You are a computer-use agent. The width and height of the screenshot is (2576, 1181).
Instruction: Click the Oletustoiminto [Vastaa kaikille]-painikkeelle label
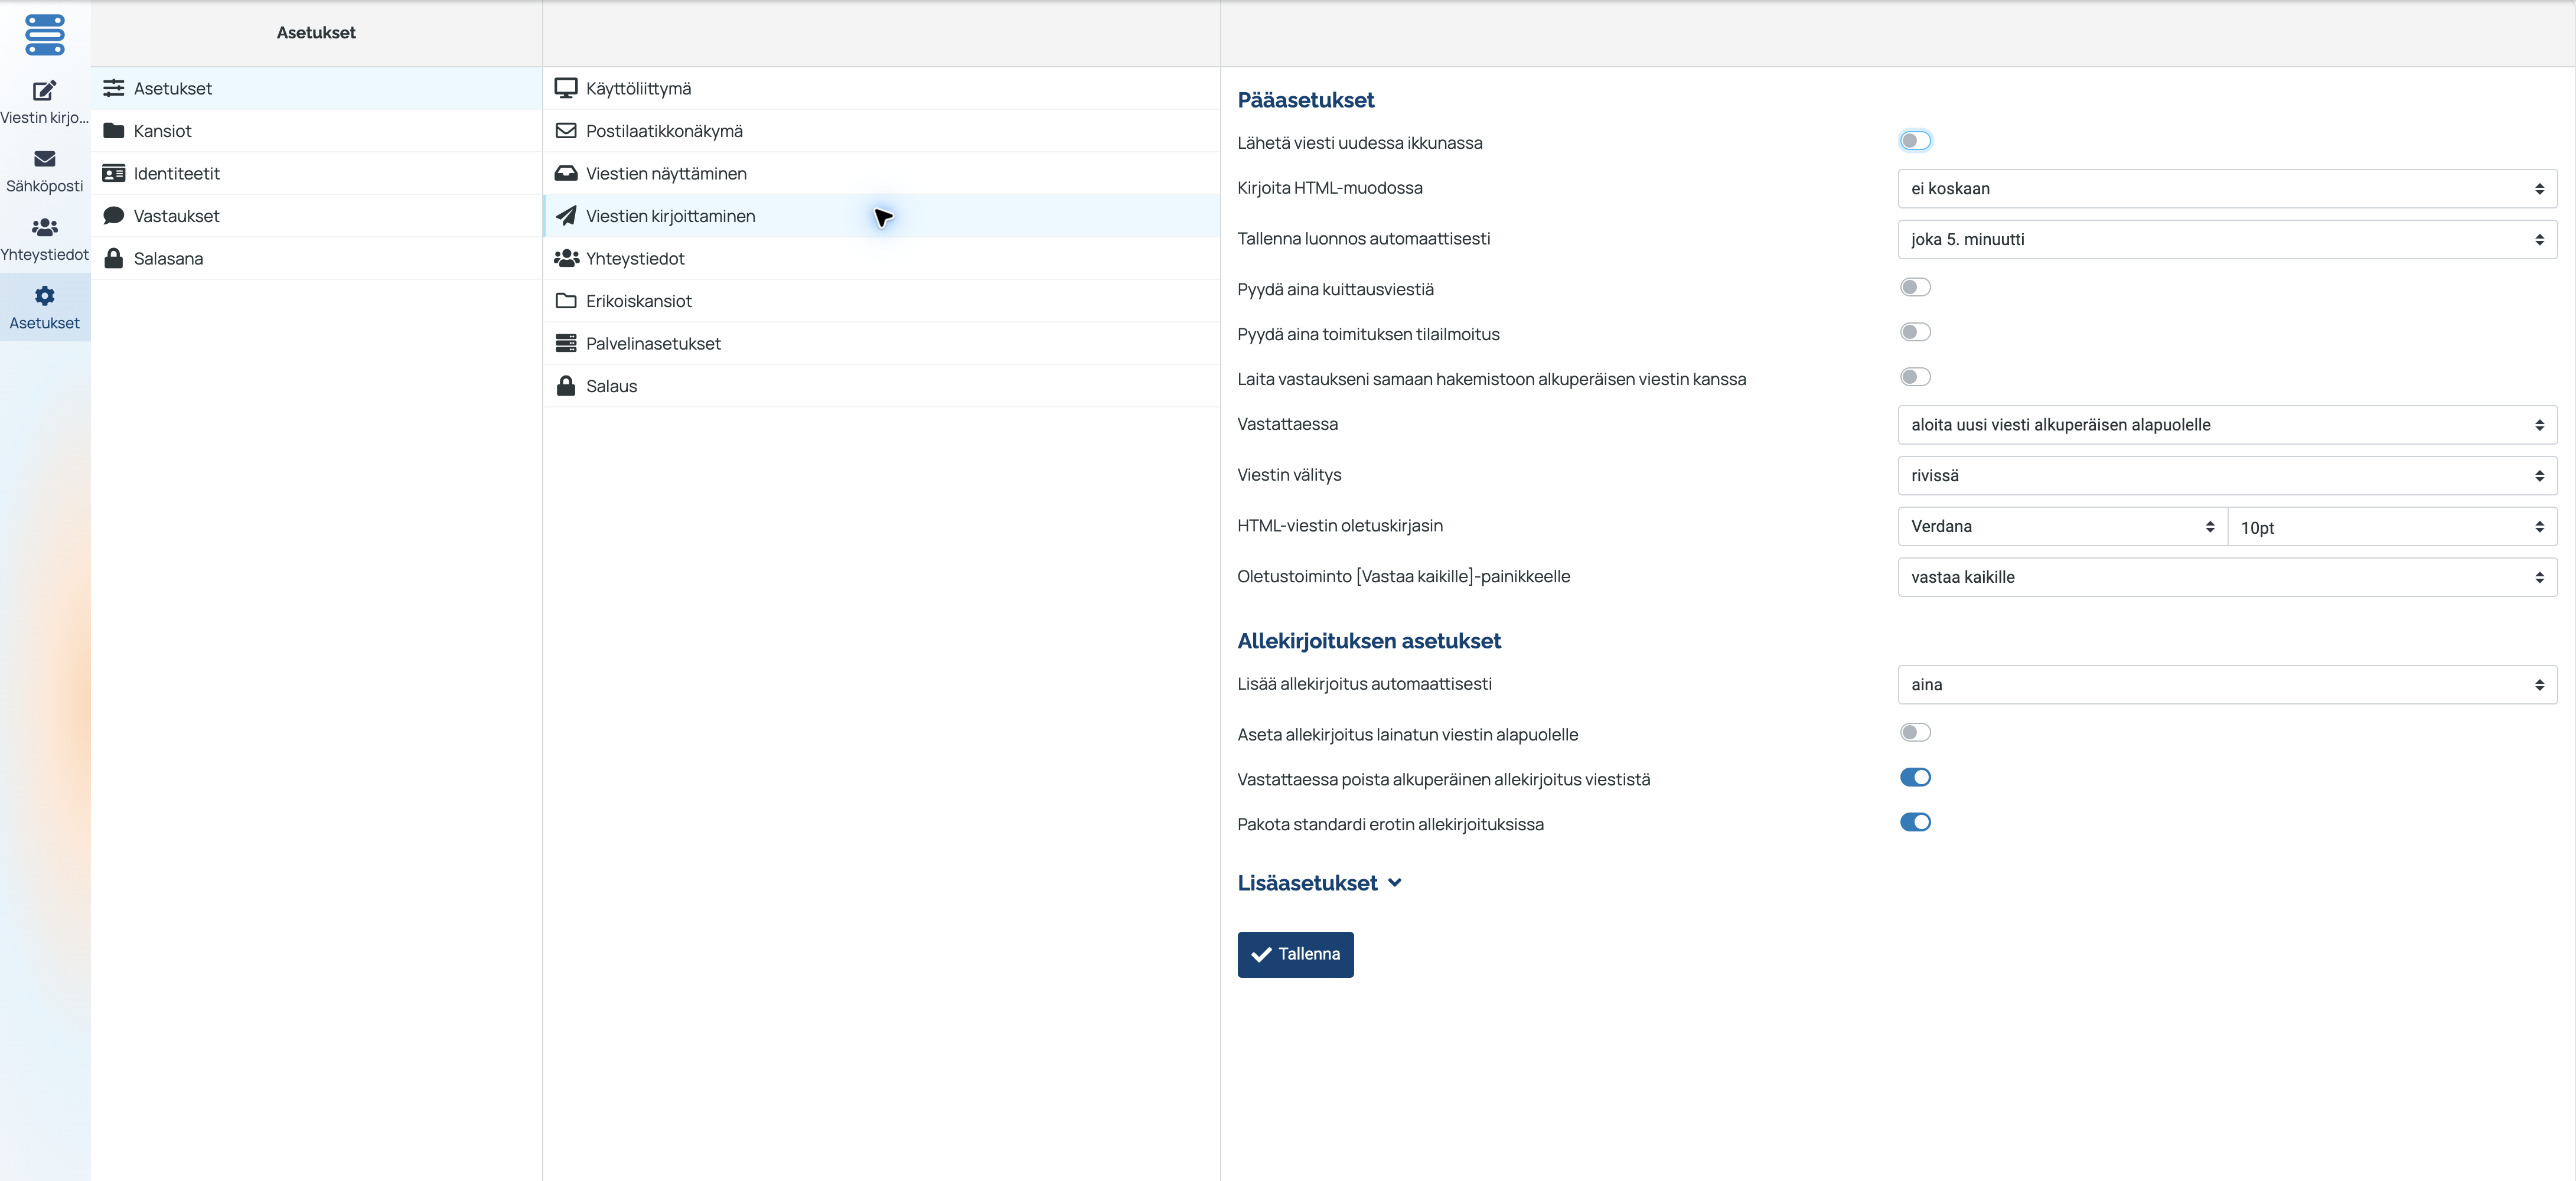1403,576
